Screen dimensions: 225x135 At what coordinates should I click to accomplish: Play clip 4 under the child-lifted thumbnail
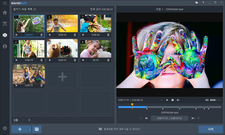point(17,60)
